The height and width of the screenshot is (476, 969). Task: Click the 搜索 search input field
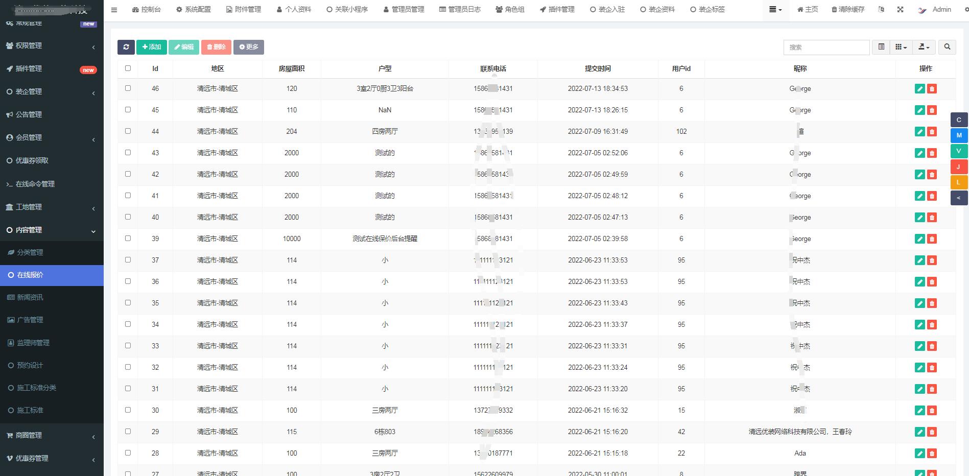(x=826, y=47)
